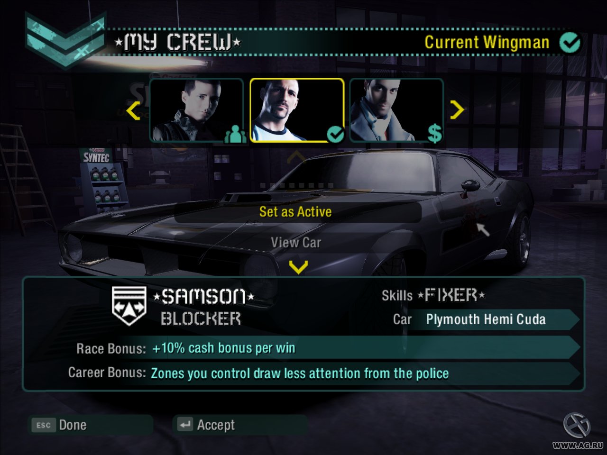Click yellow down chevron below View Car
This screenshot has height=455, width=607.
[x=298, y=267]
